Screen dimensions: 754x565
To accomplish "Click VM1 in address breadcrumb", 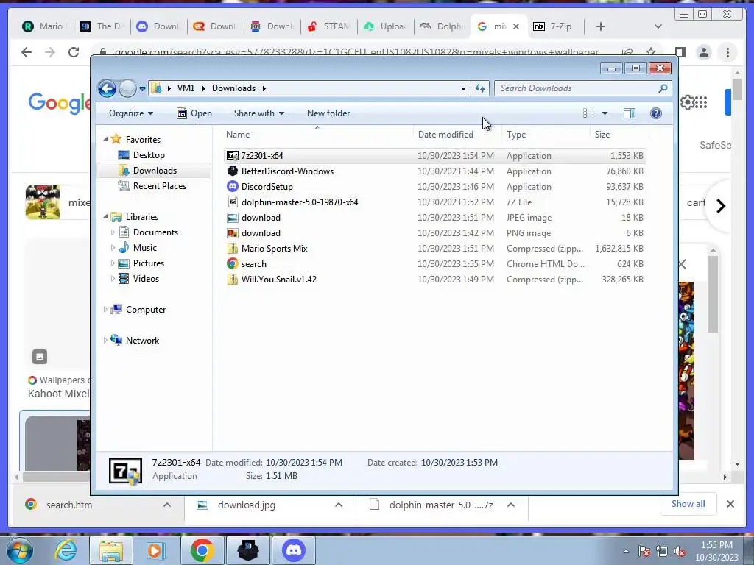I will (186, 88).
